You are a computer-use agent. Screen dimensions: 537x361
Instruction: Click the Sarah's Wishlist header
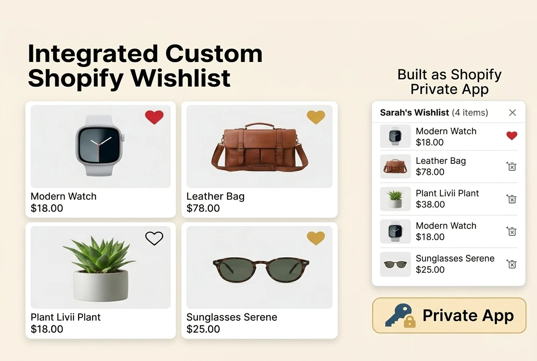point(414,113)
